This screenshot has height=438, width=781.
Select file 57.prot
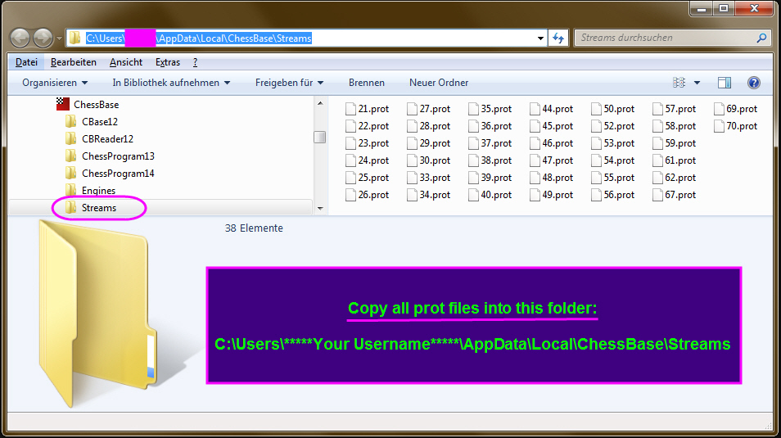pos(675,109)
